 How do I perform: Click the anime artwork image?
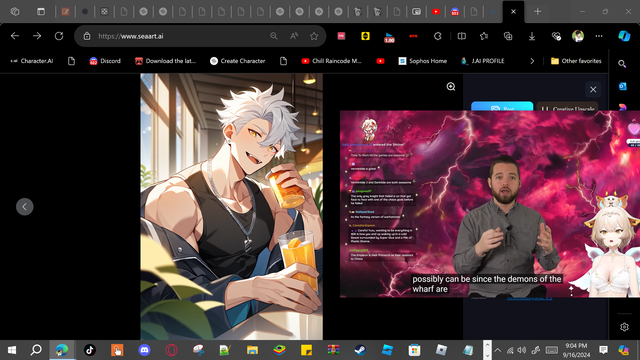tap(231, 206)
